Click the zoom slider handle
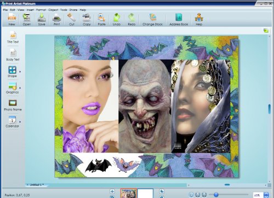The width and height of the screenshot is (274, 198). click(216, 195)
